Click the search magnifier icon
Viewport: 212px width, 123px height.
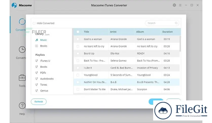point(176,23)
